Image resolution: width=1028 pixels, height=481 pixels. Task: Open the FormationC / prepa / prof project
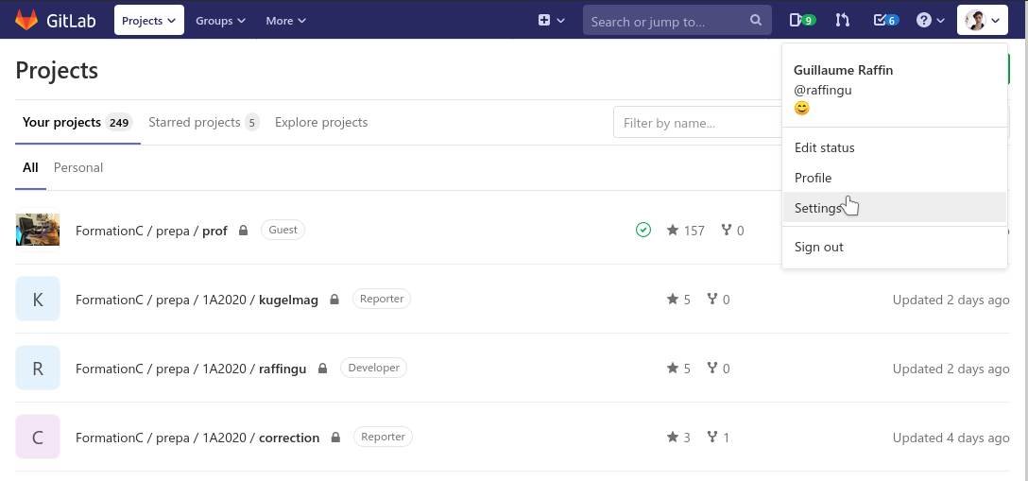pyautogui.click(x=151, y=231)
